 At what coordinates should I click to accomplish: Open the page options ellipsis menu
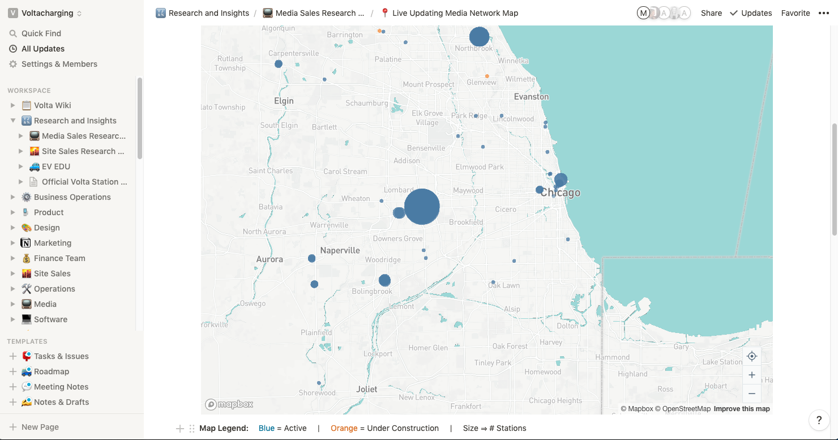click(x=824, y=13)
